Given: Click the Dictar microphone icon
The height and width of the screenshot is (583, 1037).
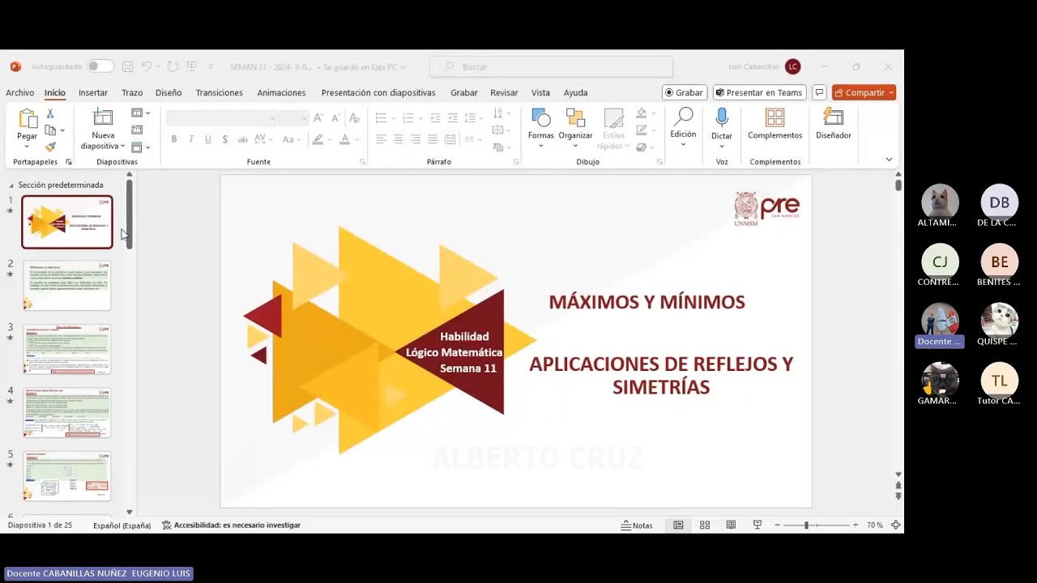Looking at the screenshot, I should (722, 118).
